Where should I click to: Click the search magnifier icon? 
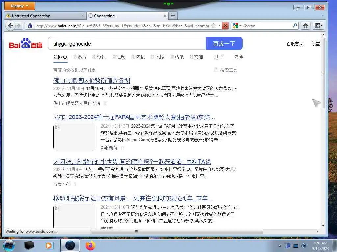pyautogui.click(x=295, y=26)
